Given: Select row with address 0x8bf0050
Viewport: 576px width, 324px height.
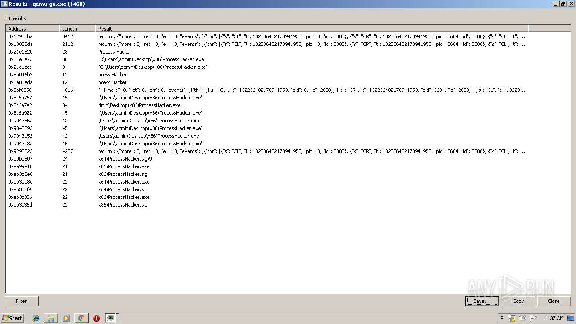Looking at the screenshot, I should (x=267, y=90).
